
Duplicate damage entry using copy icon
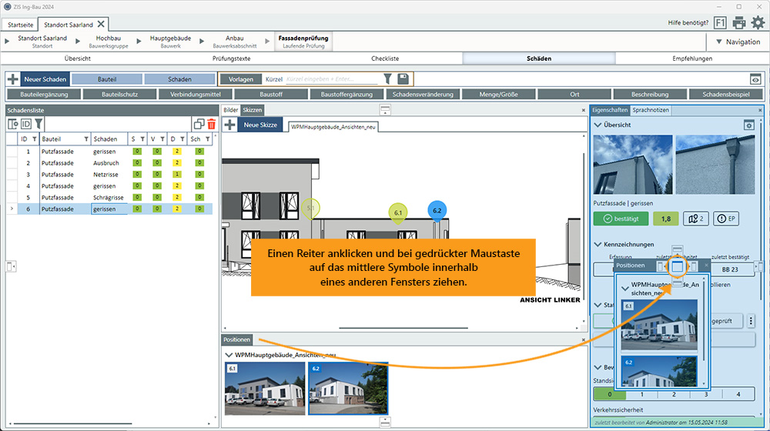(199, 124)
